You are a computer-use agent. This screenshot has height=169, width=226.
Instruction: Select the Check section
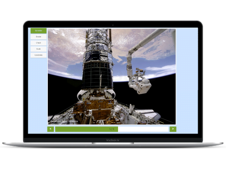click(x=38, y=43)
